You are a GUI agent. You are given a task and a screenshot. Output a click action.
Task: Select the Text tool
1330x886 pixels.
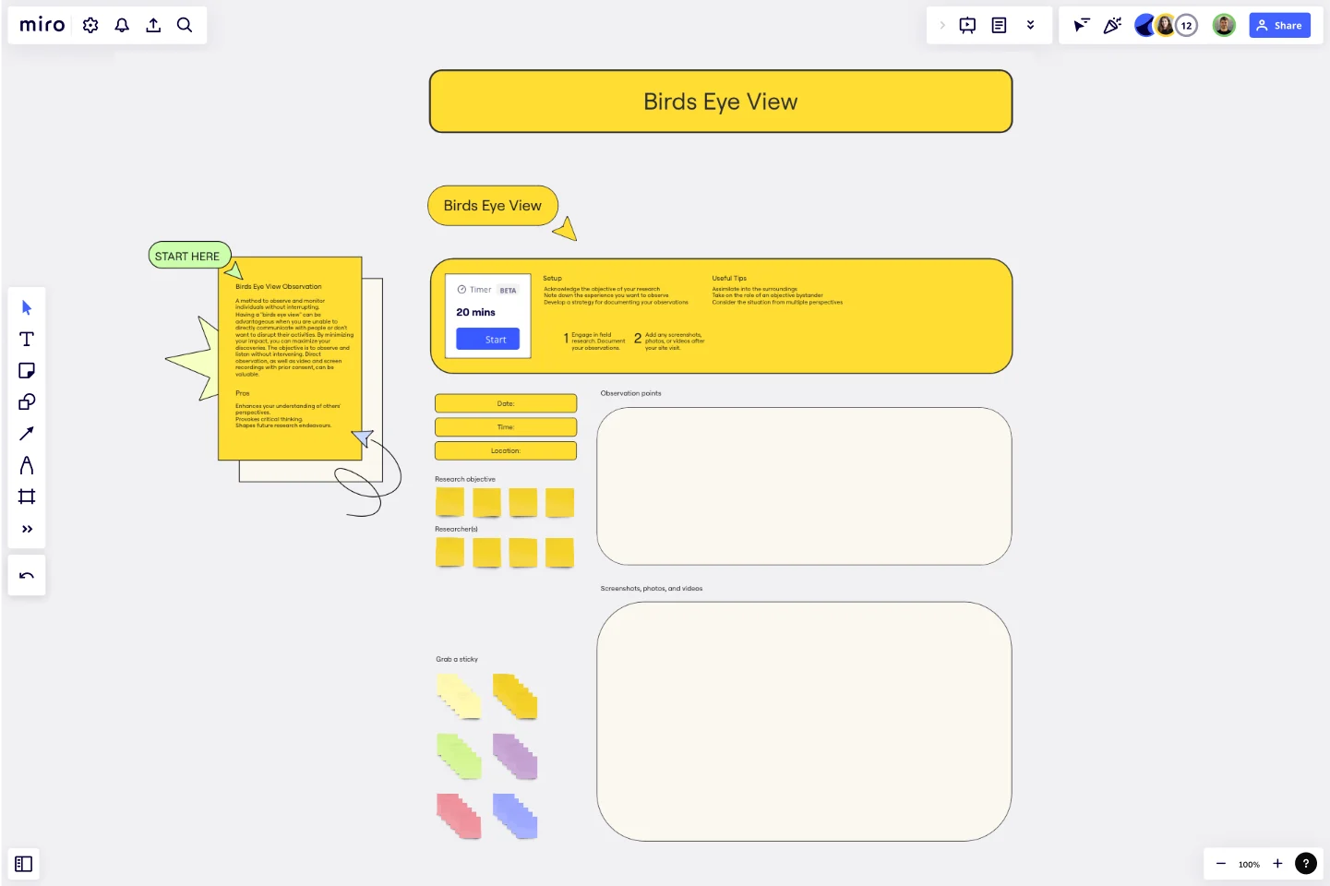click(27, 339)
